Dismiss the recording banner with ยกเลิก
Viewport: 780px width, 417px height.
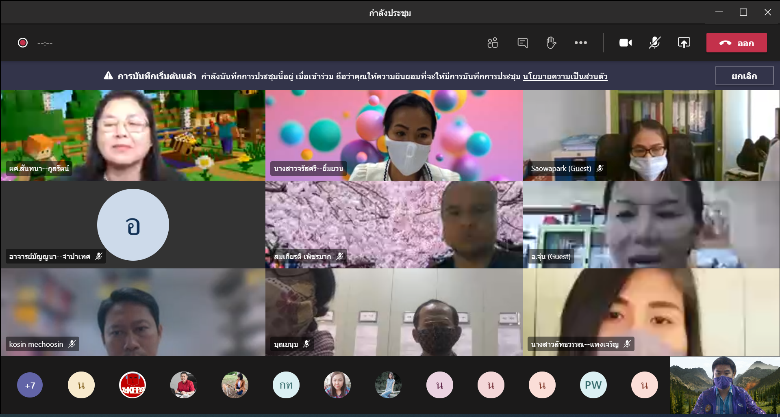tap(744, 76)
